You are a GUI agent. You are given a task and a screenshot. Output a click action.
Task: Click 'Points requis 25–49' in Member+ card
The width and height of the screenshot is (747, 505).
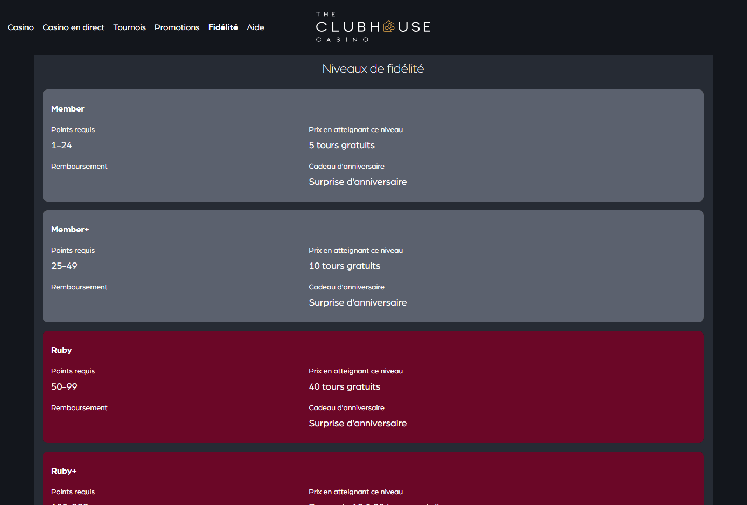pos(73,258)
